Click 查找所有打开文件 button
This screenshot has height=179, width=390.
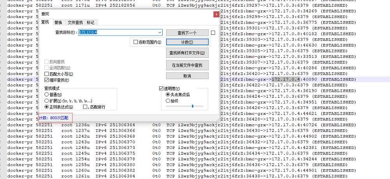(x=187, y=52)
